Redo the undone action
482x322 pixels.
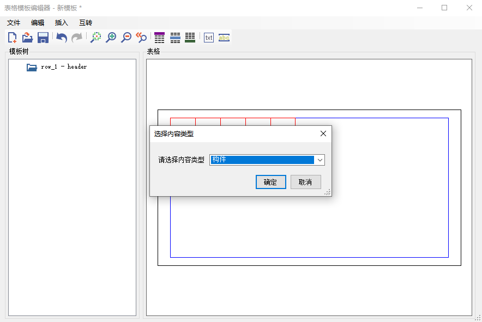pos(77,38)
